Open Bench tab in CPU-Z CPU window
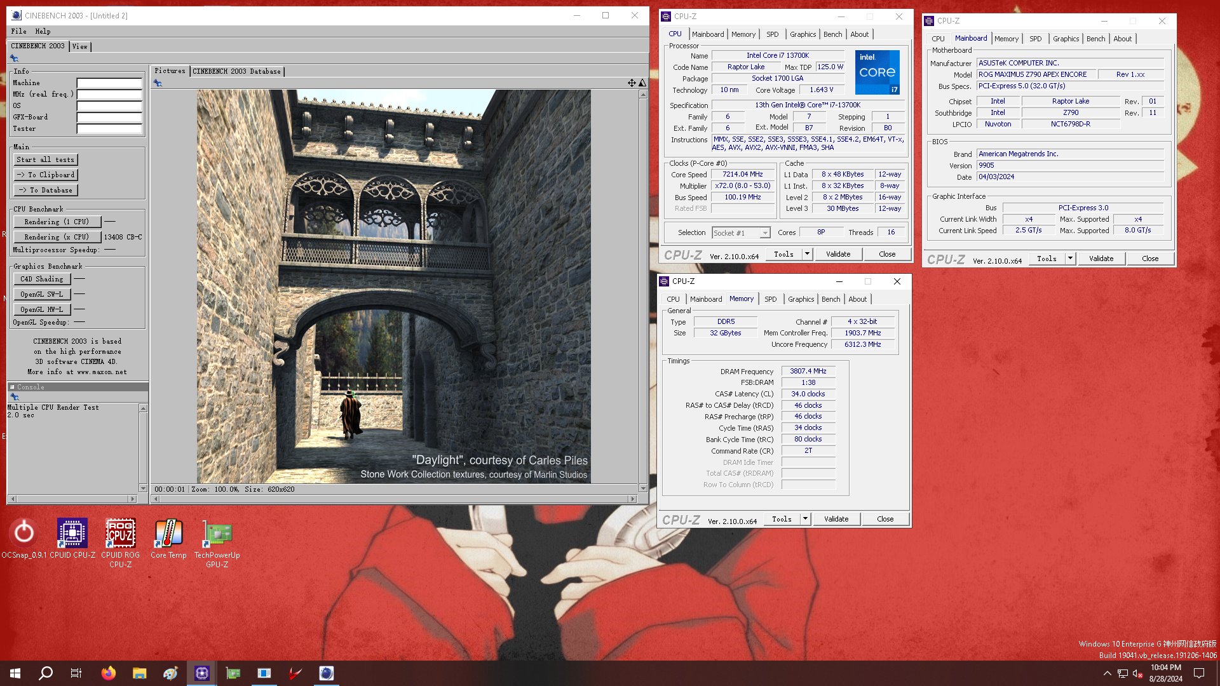Screen dimensions: 1220x686 pyautogui.click(x=832, y=34)
